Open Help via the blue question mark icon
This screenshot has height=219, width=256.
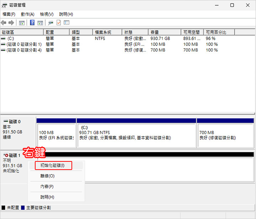pos(32,22)
